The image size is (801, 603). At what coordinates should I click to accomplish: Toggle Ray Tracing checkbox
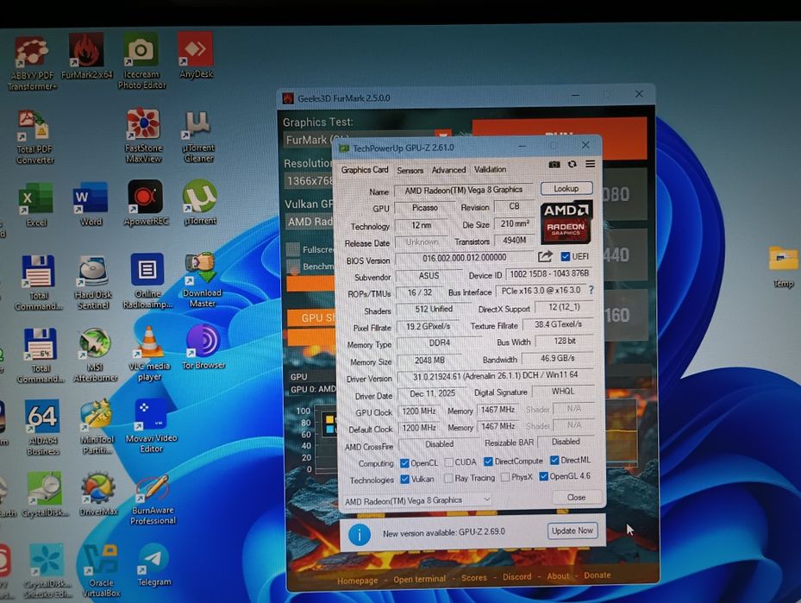[448, 478]
